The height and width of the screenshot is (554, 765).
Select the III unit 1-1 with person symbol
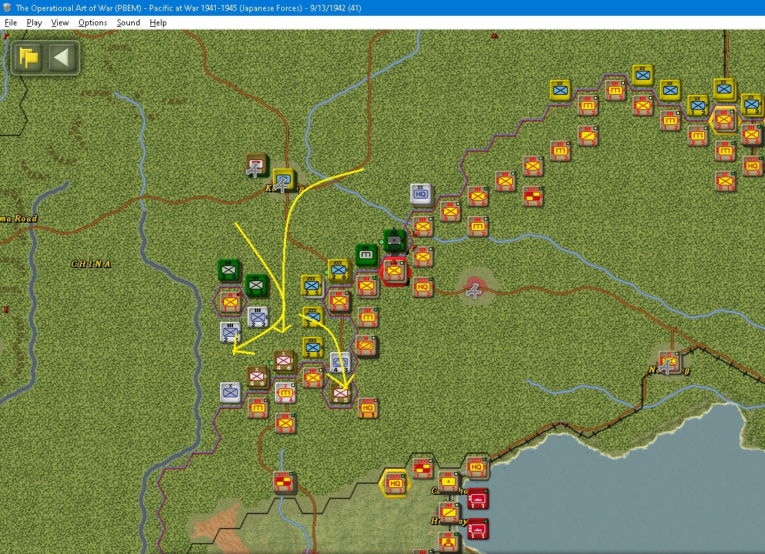tap(448, 542)
